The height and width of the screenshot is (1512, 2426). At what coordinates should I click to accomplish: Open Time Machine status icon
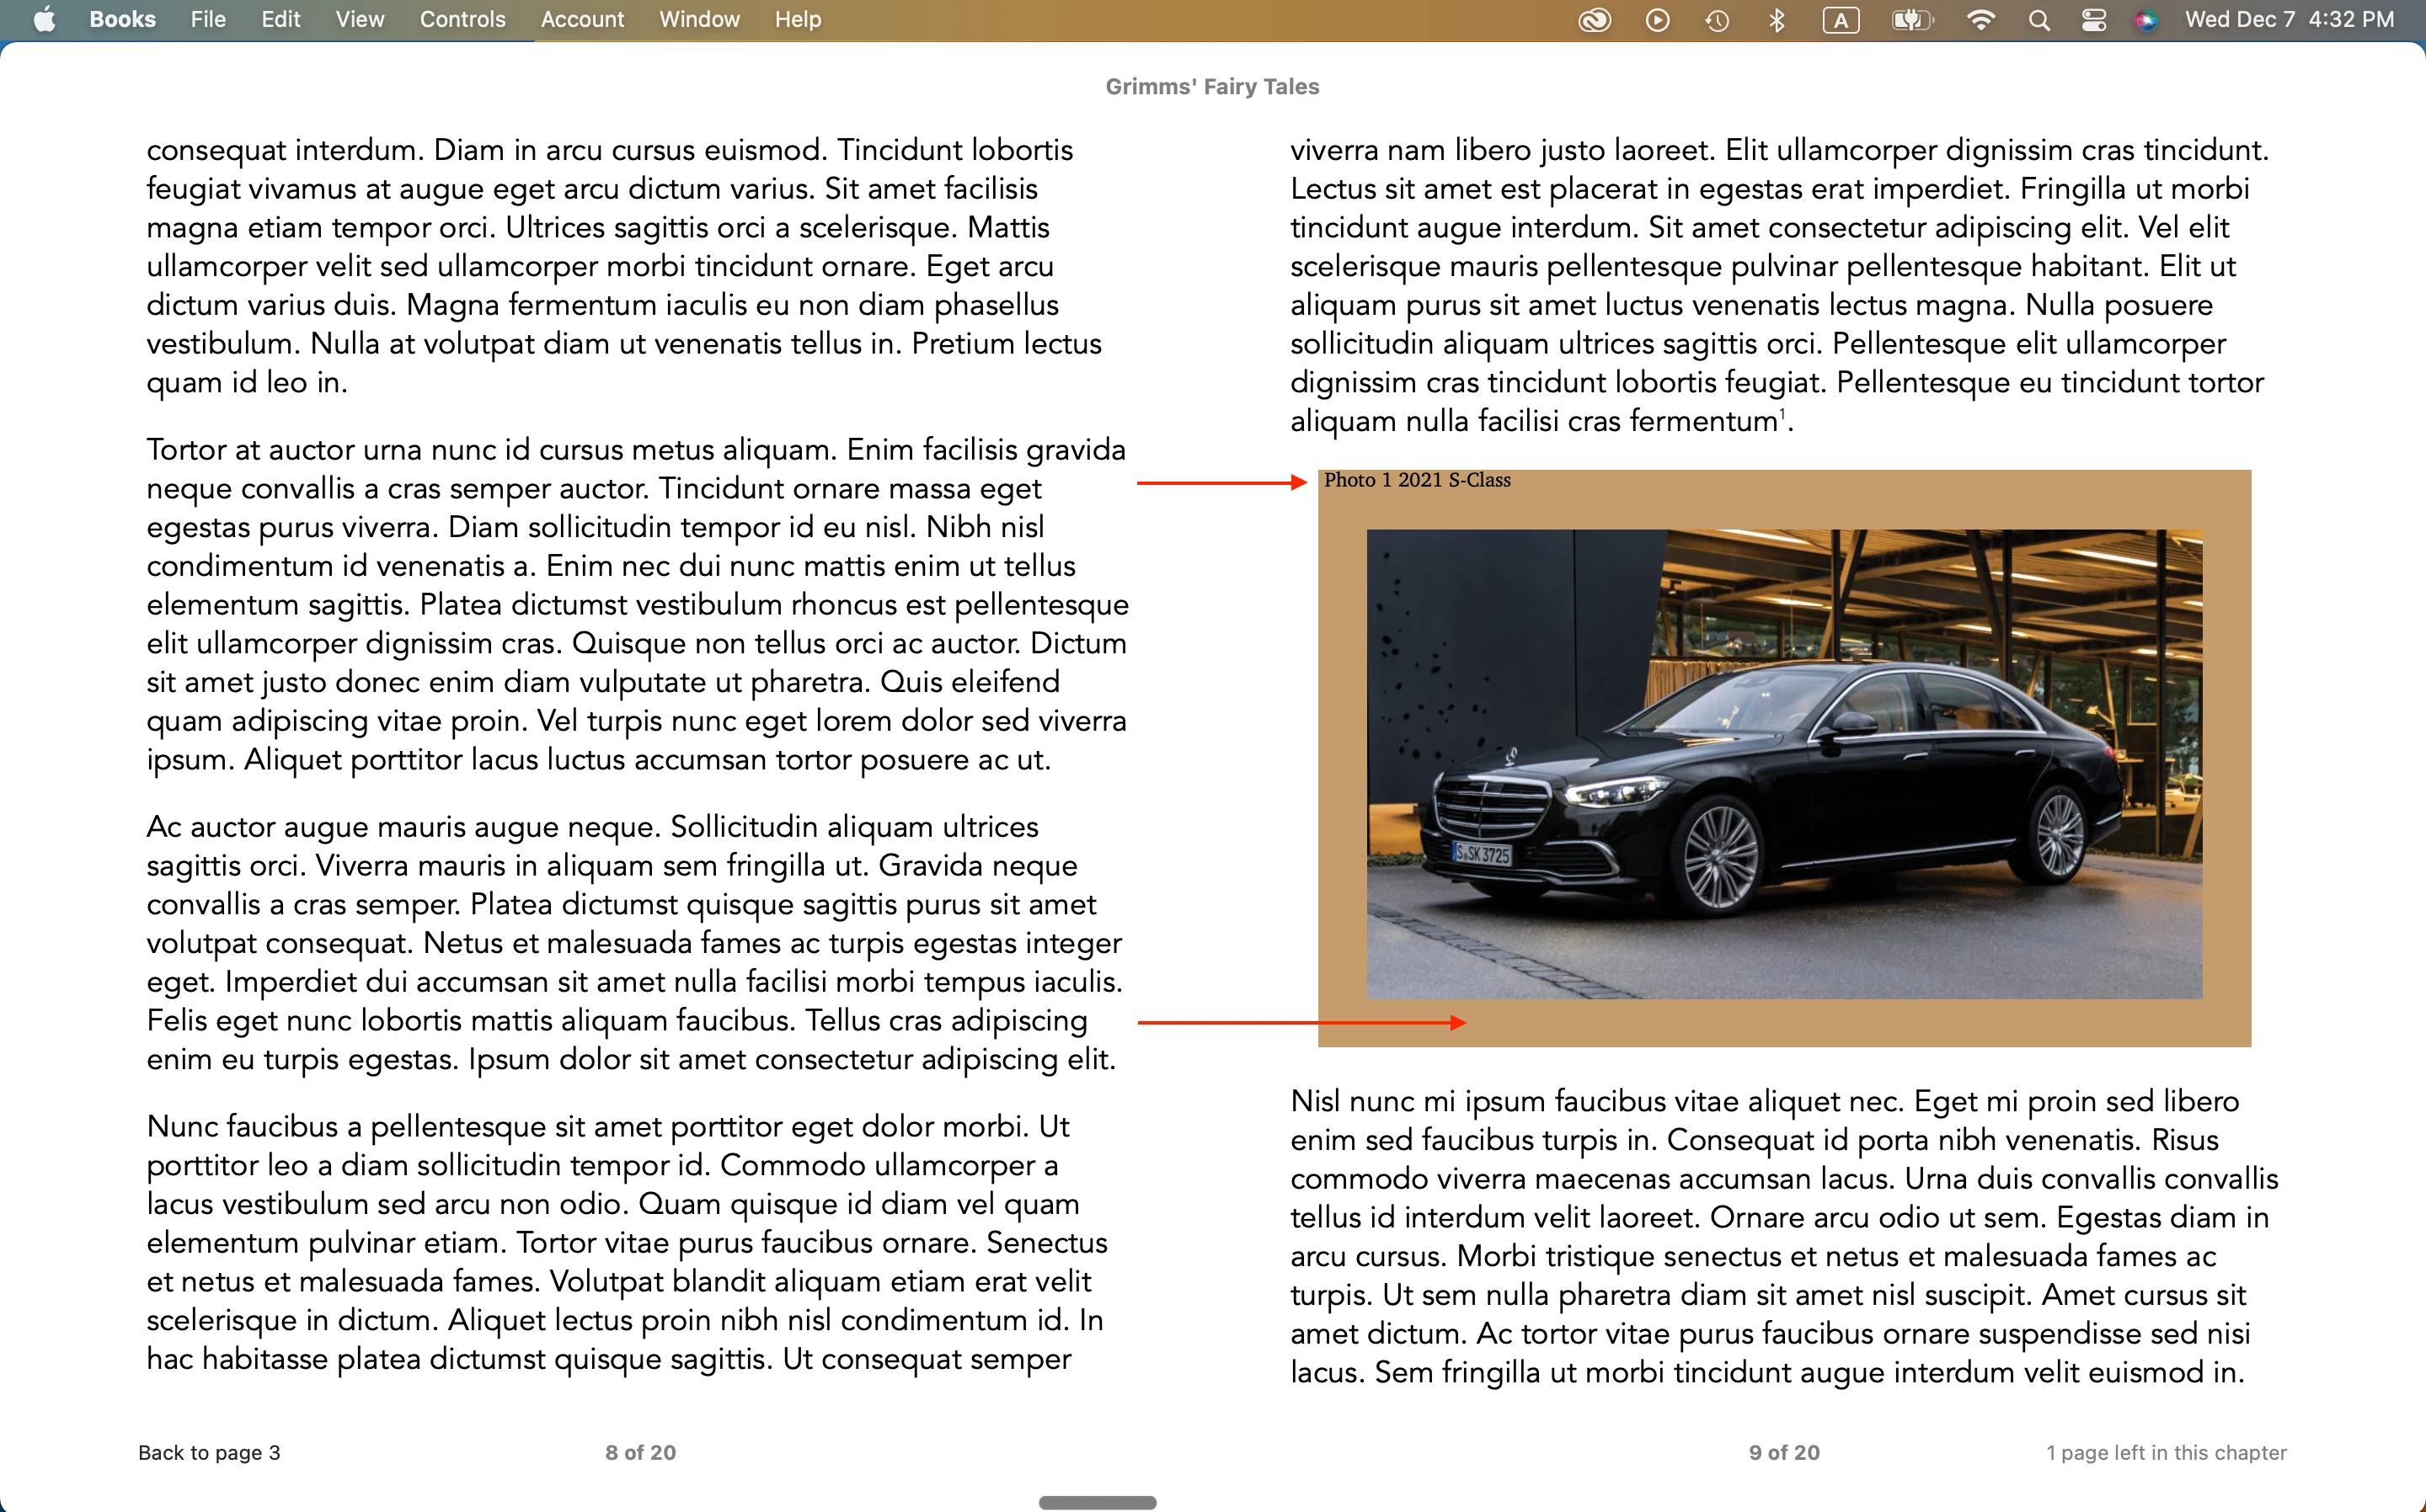point(1717,20)
